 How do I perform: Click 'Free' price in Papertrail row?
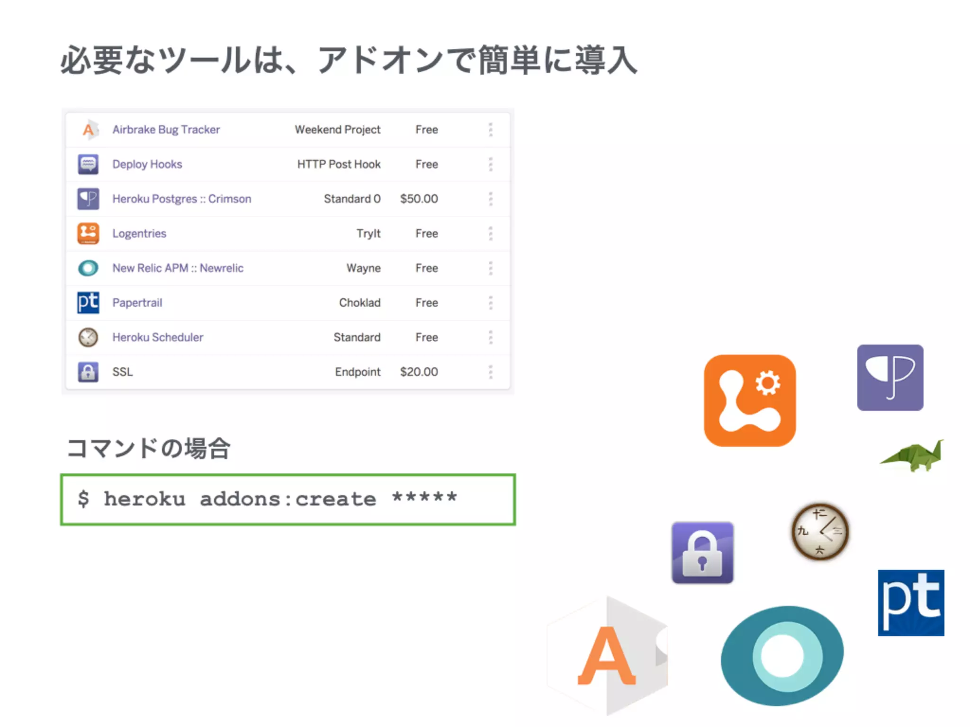(427, 302)
